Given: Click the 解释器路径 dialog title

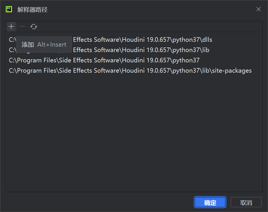Looking at the screenshot, I should click(32, 9).
